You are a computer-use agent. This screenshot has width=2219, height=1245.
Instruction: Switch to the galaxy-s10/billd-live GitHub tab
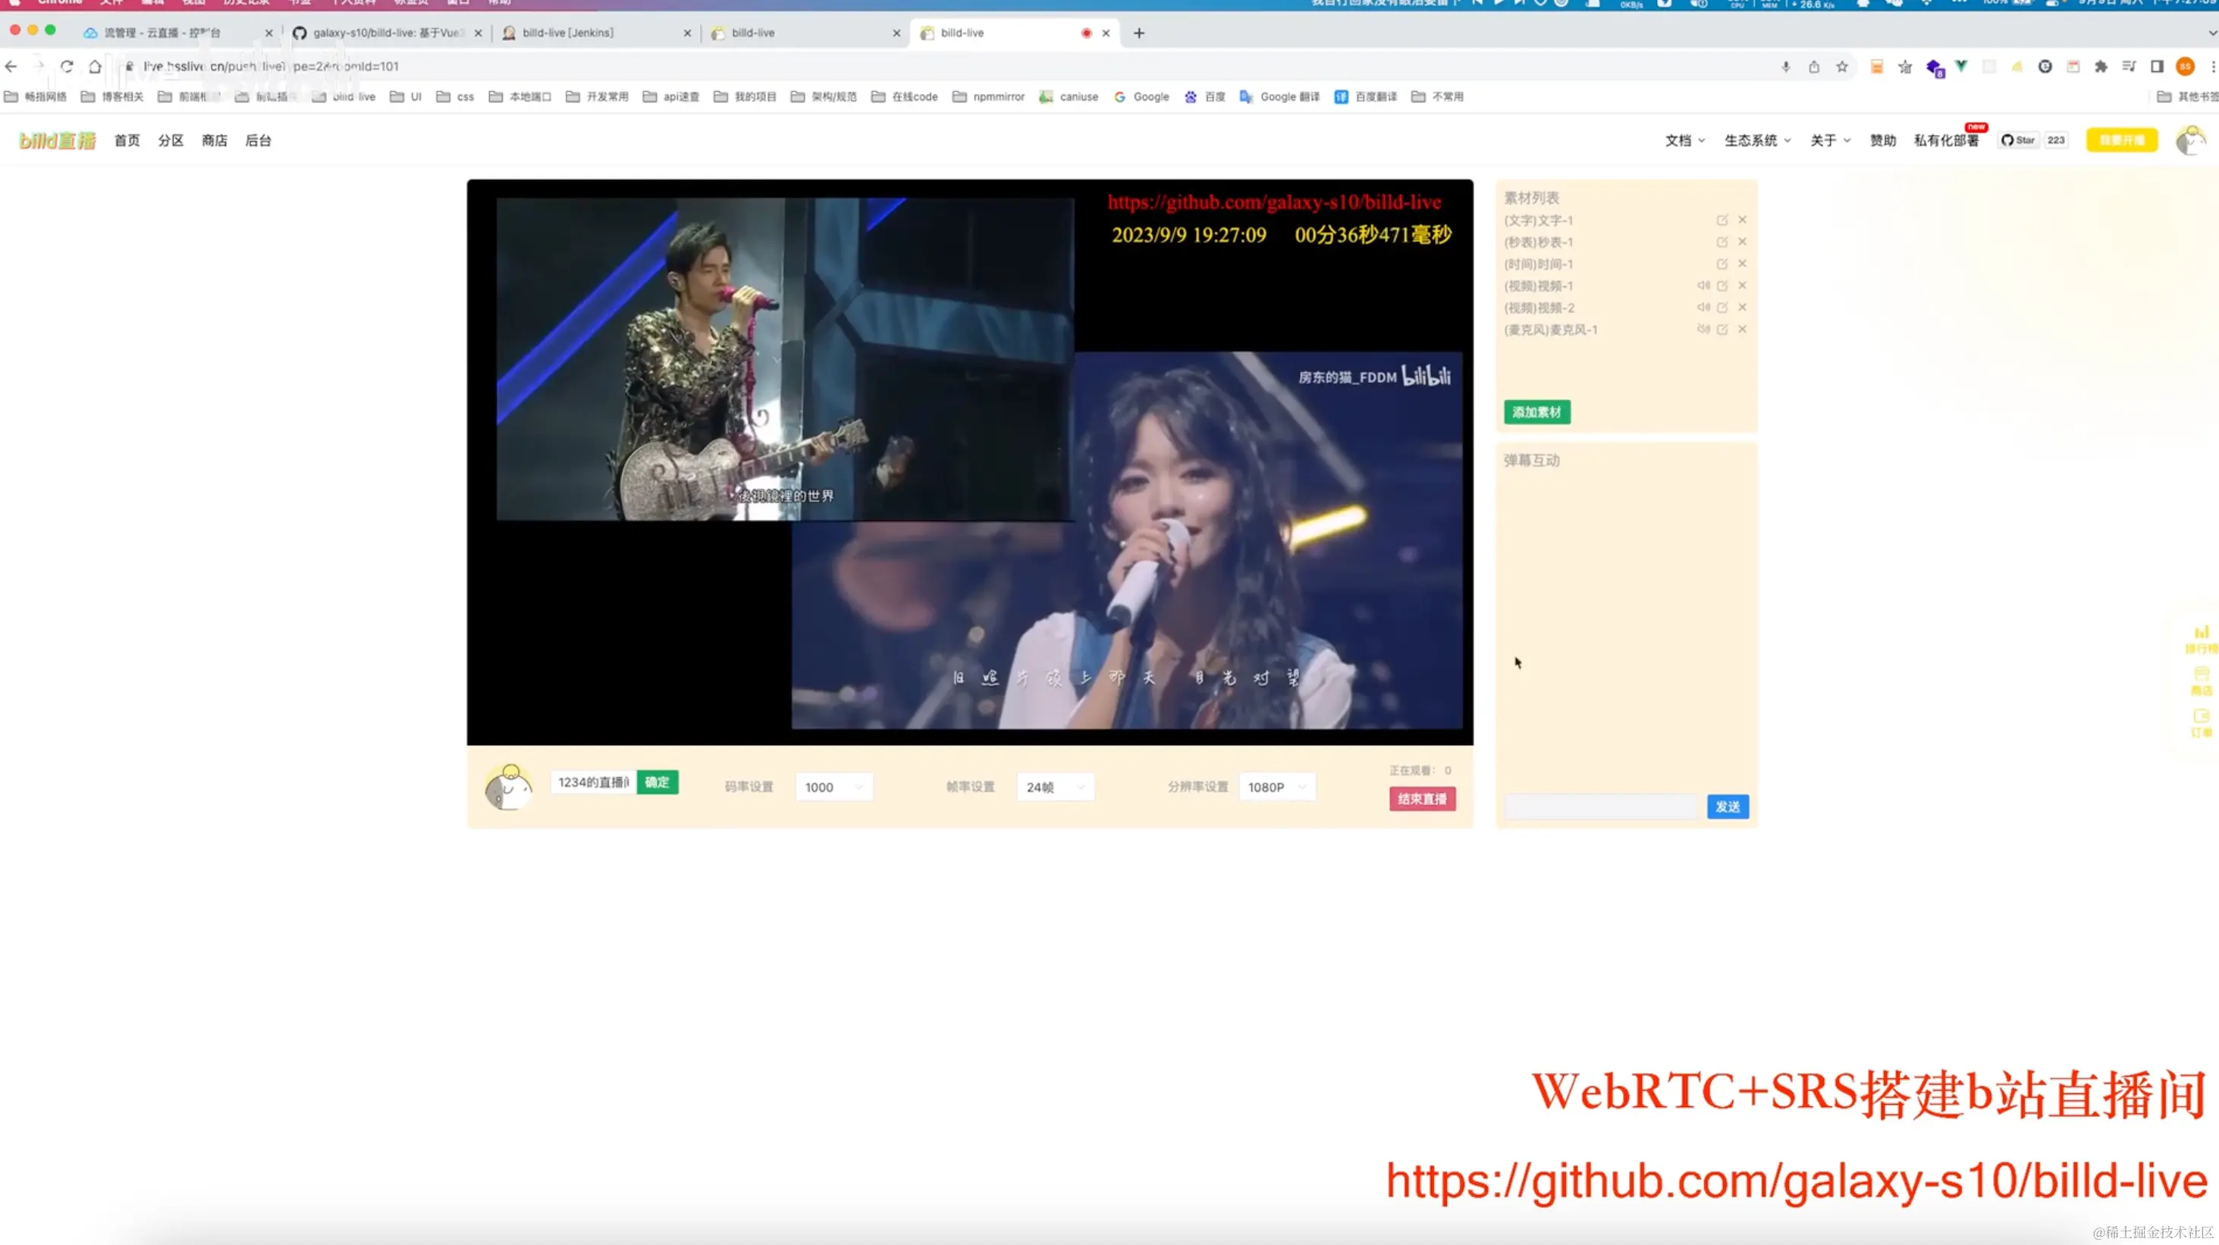[388, 33]
